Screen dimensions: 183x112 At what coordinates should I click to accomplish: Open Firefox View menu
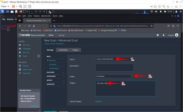[x=30, y=16]
